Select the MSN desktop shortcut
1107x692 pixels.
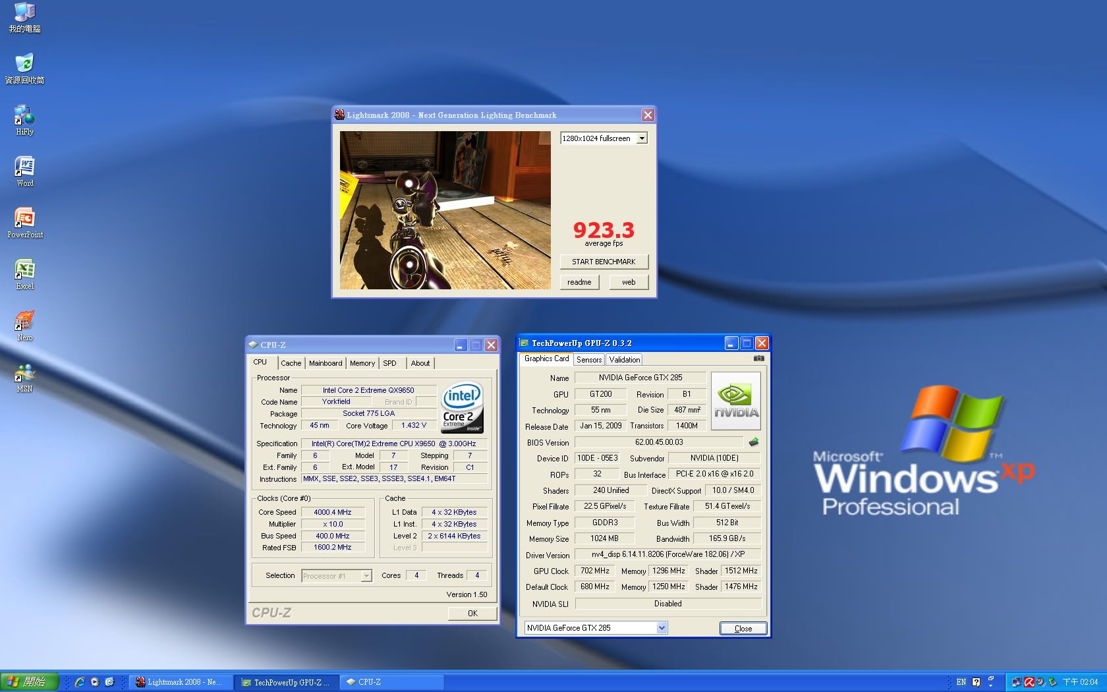click(24, 377)
